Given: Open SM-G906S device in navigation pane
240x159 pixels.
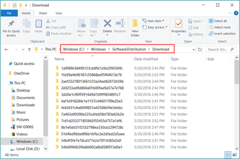Looking at the screenshot, I should (22, 127).
